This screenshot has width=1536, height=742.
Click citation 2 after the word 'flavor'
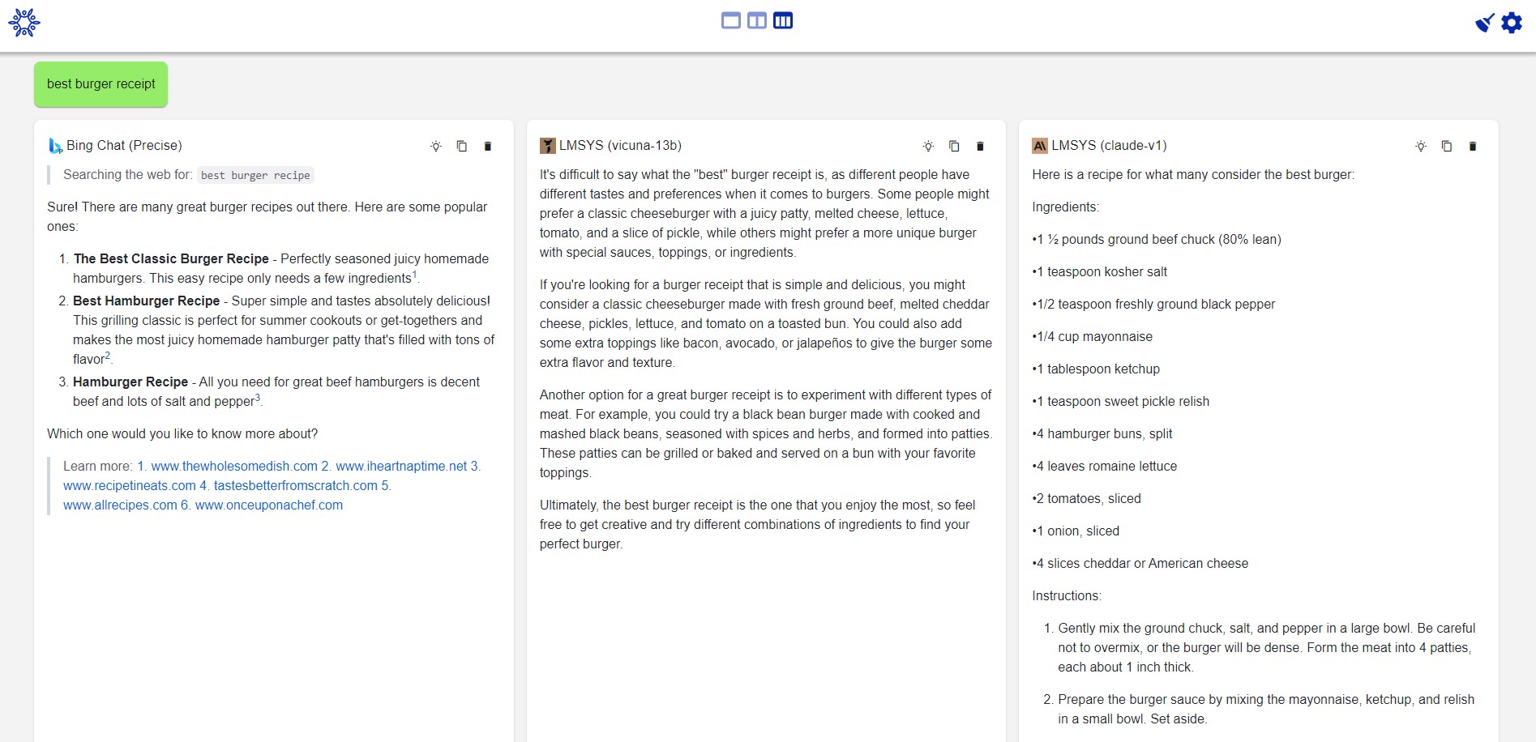pos(108,356)
